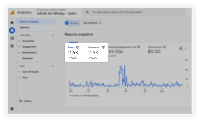Select the New users metric tab
Screen dimensions: 200x122
pyautogui.click(x=97, y=52)
